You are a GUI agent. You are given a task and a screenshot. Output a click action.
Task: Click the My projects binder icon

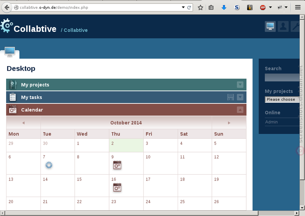[13, 85]
